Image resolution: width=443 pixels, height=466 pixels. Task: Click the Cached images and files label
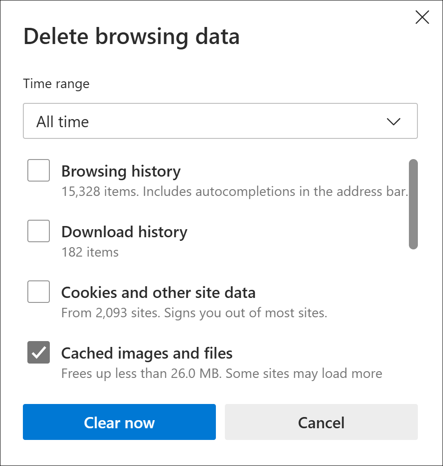coord(147,353)
